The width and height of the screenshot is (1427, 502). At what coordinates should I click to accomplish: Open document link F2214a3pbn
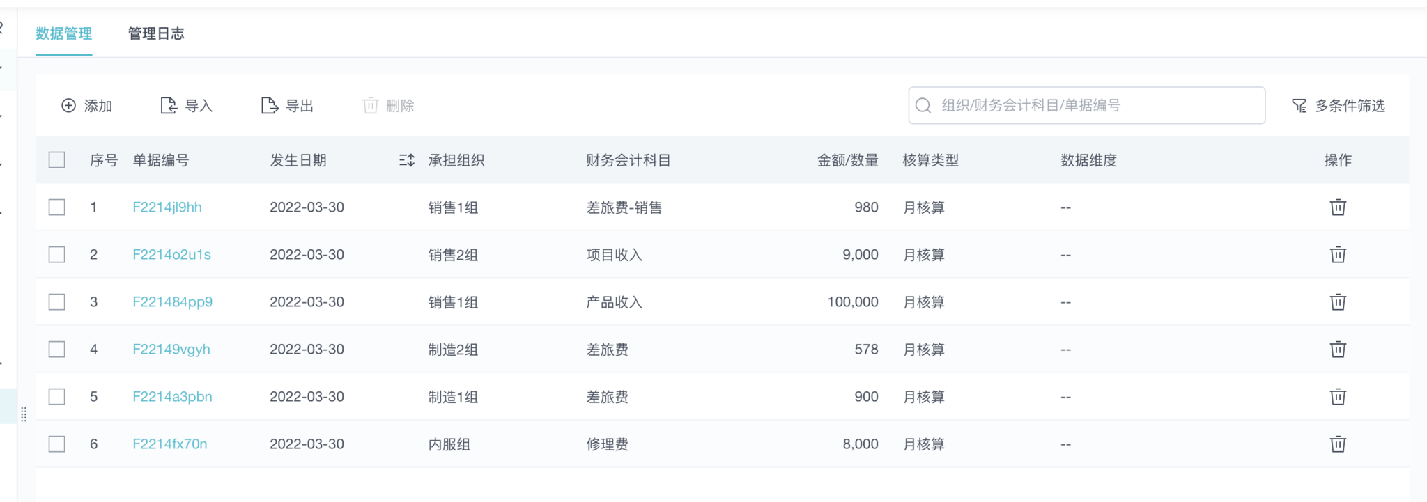[172, 397]
